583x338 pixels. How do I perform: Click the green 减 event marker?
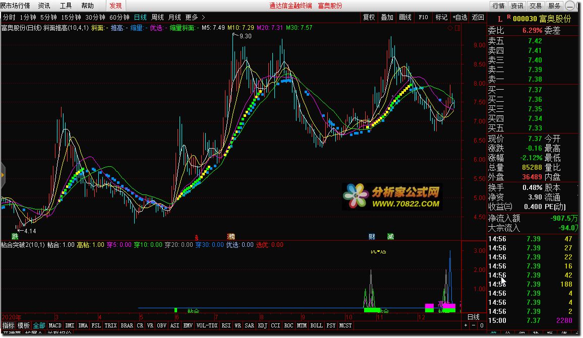[390, 236]
